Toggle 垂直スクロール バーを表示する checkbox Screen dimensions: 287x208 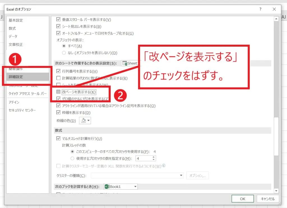click(58, 19)
